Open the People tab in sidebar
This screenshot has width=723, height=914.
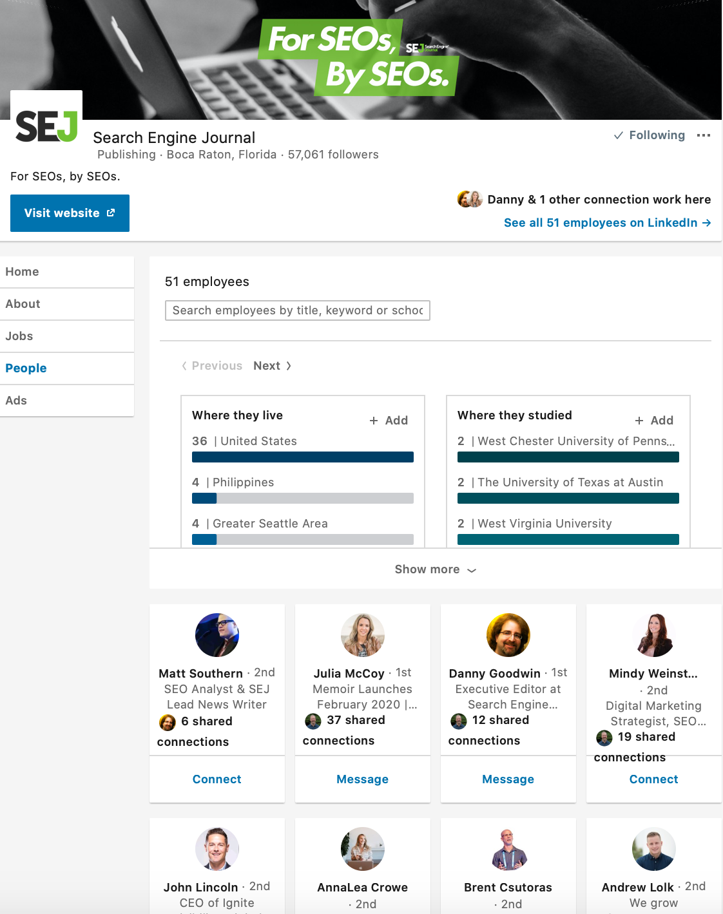[26, 368]
